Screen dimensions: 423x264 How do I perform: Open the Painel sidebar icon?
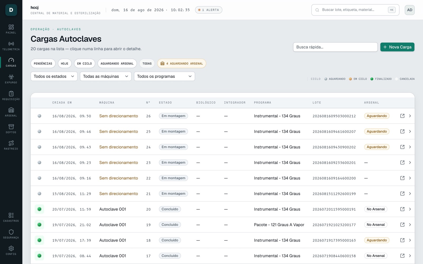11,29
